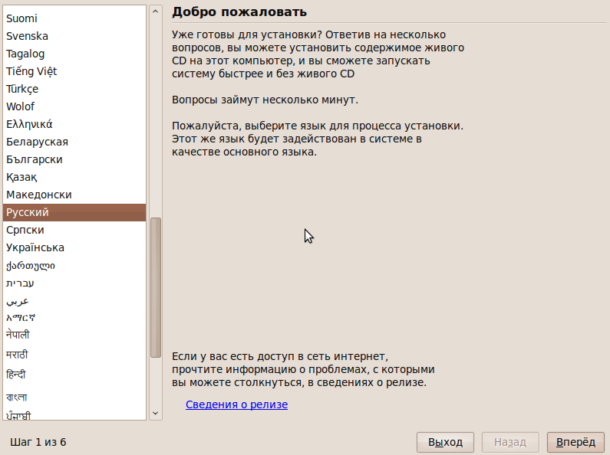Select Georgian ქართული language

(74, 266)
